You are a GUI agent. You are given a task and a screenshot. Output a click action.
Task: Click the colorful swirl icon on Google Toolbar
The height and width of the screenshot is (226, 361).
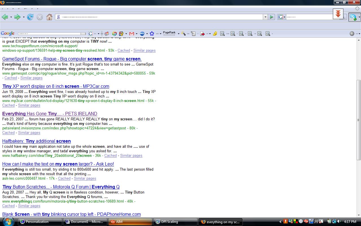pyautogui.click(x=114, y=34)
